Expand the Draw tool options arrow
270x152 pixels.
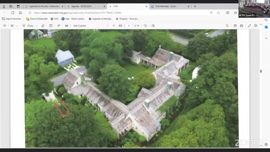pyautogui.click(x=37, y=26)
